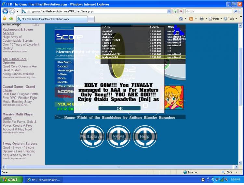The width and height of the screenshot is (244, 185).
Task: Click the horizontal scrollbar right arrow
Action: [237, 167]
